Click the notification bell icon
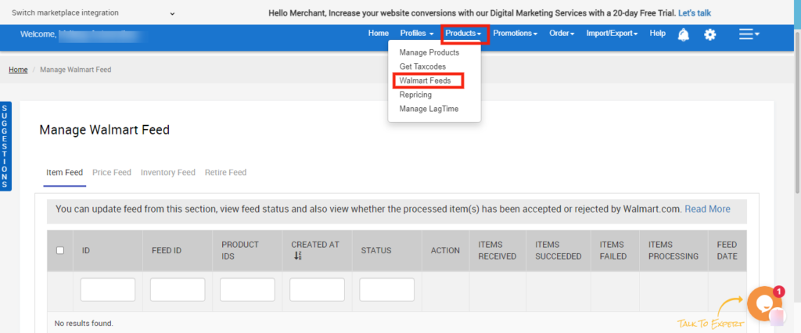 [x=684, y=34]
